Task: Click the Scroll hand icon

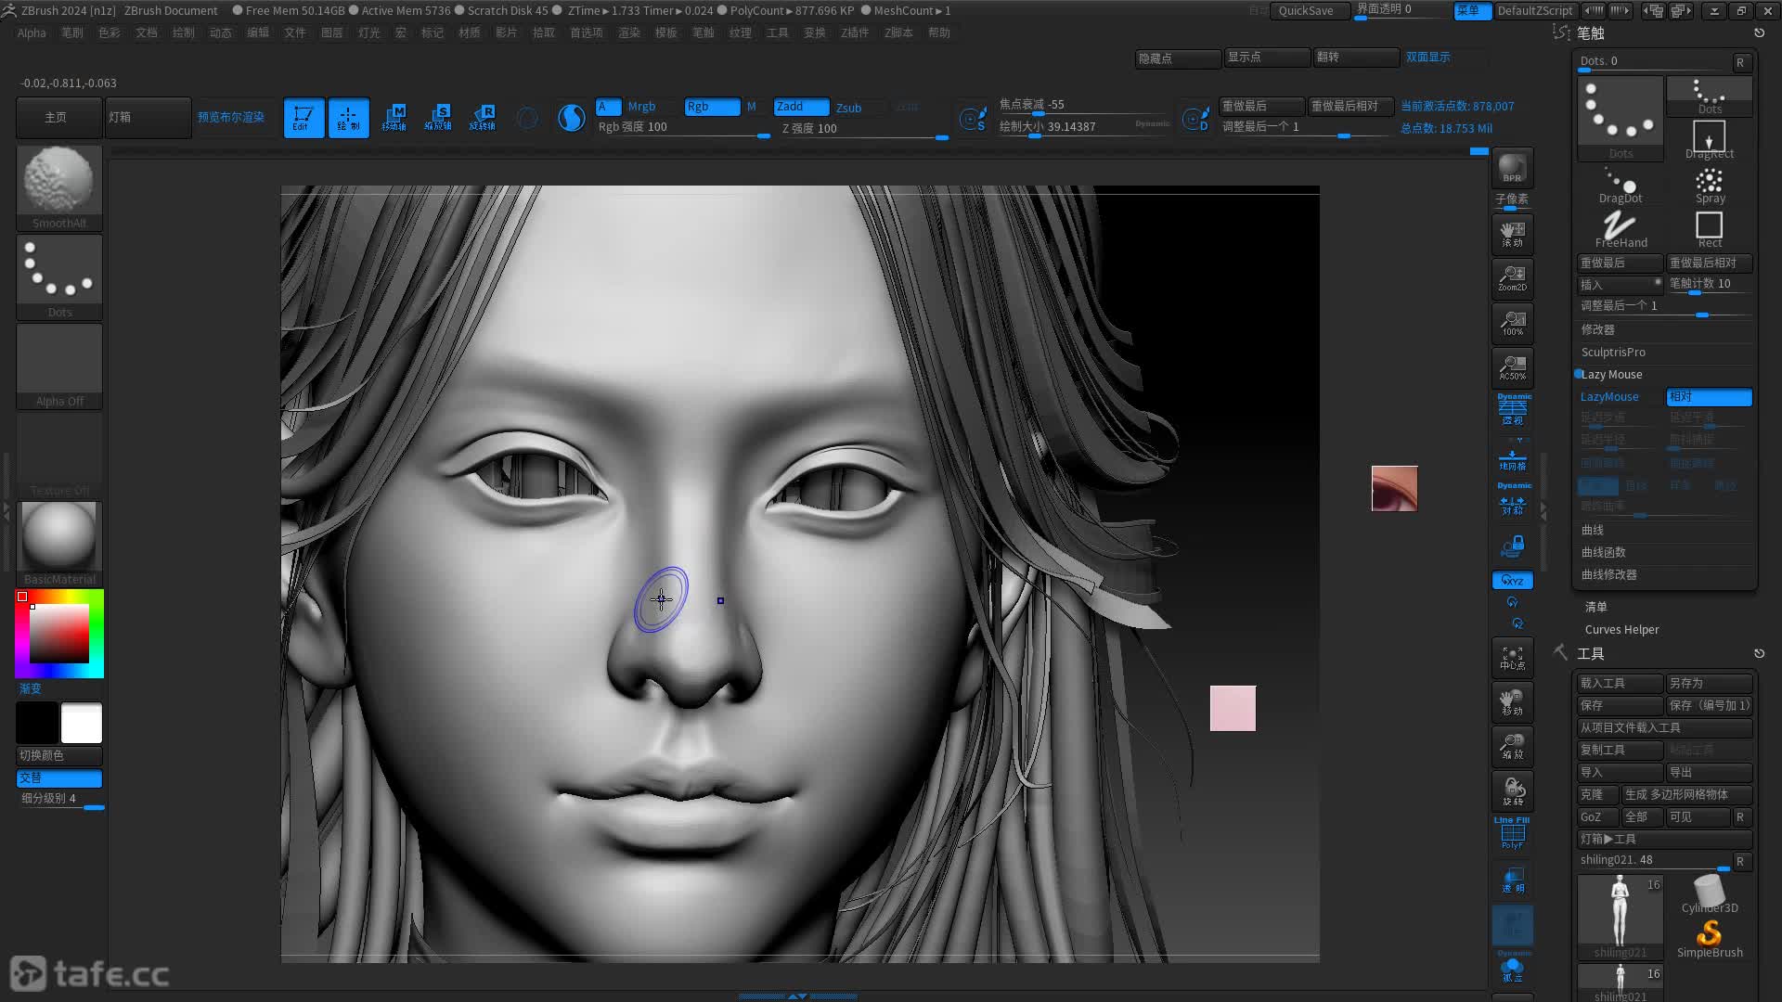Action: [1512, 234]
